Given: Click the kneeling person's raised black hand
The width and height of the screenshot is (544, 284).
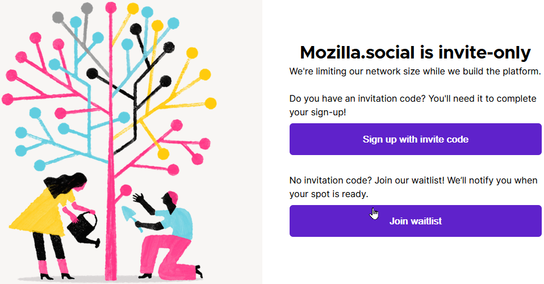Looking at the screenshot, I should (139, 199).
